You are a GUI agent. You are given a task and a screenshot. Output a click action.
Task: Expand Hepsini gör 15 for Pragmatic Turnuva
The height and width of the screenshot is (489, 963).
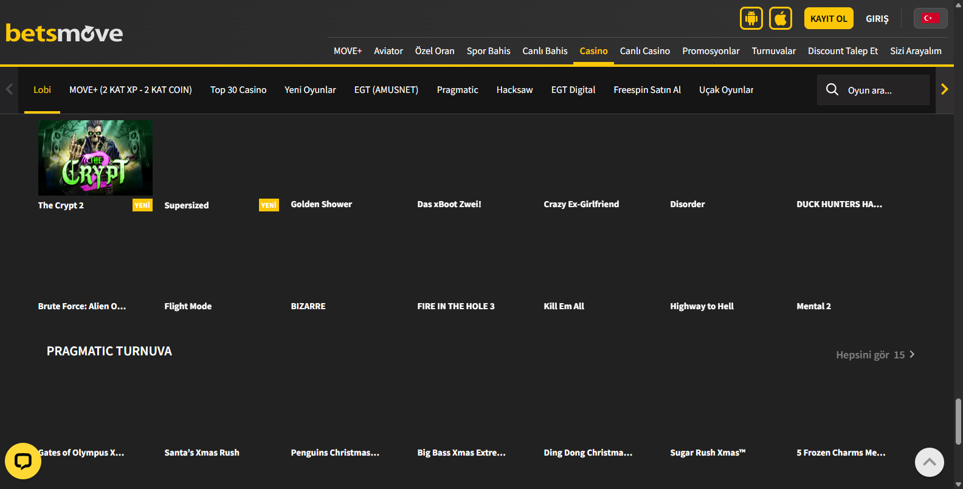[875, 355]
